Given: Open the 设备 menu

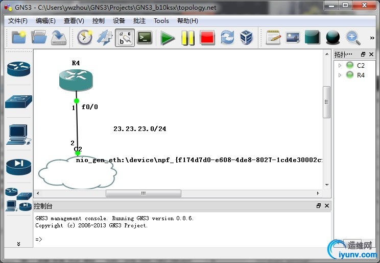Looking at the screenshot, I should pyautogui.click(x=118, y=21).
